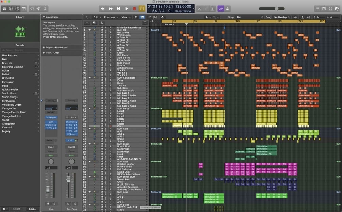The image size is (342, 212).
Task: Toggle the Toolbar display icon
Action: tap(24, 9)
